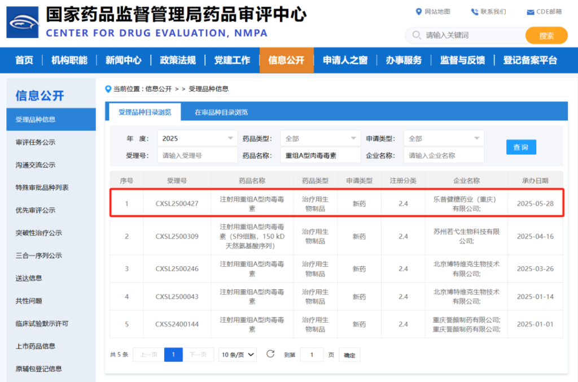Click the 承办日期 column header
578x382 pixels.
coord(535,180)
